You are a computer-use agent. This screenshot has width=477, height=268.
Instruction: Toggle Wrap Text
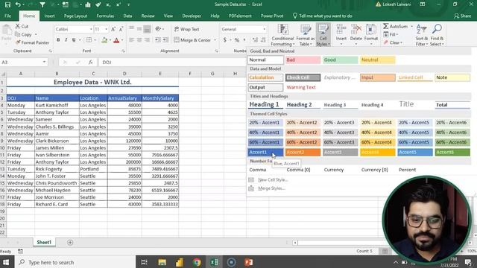click(x=186, y=29)
